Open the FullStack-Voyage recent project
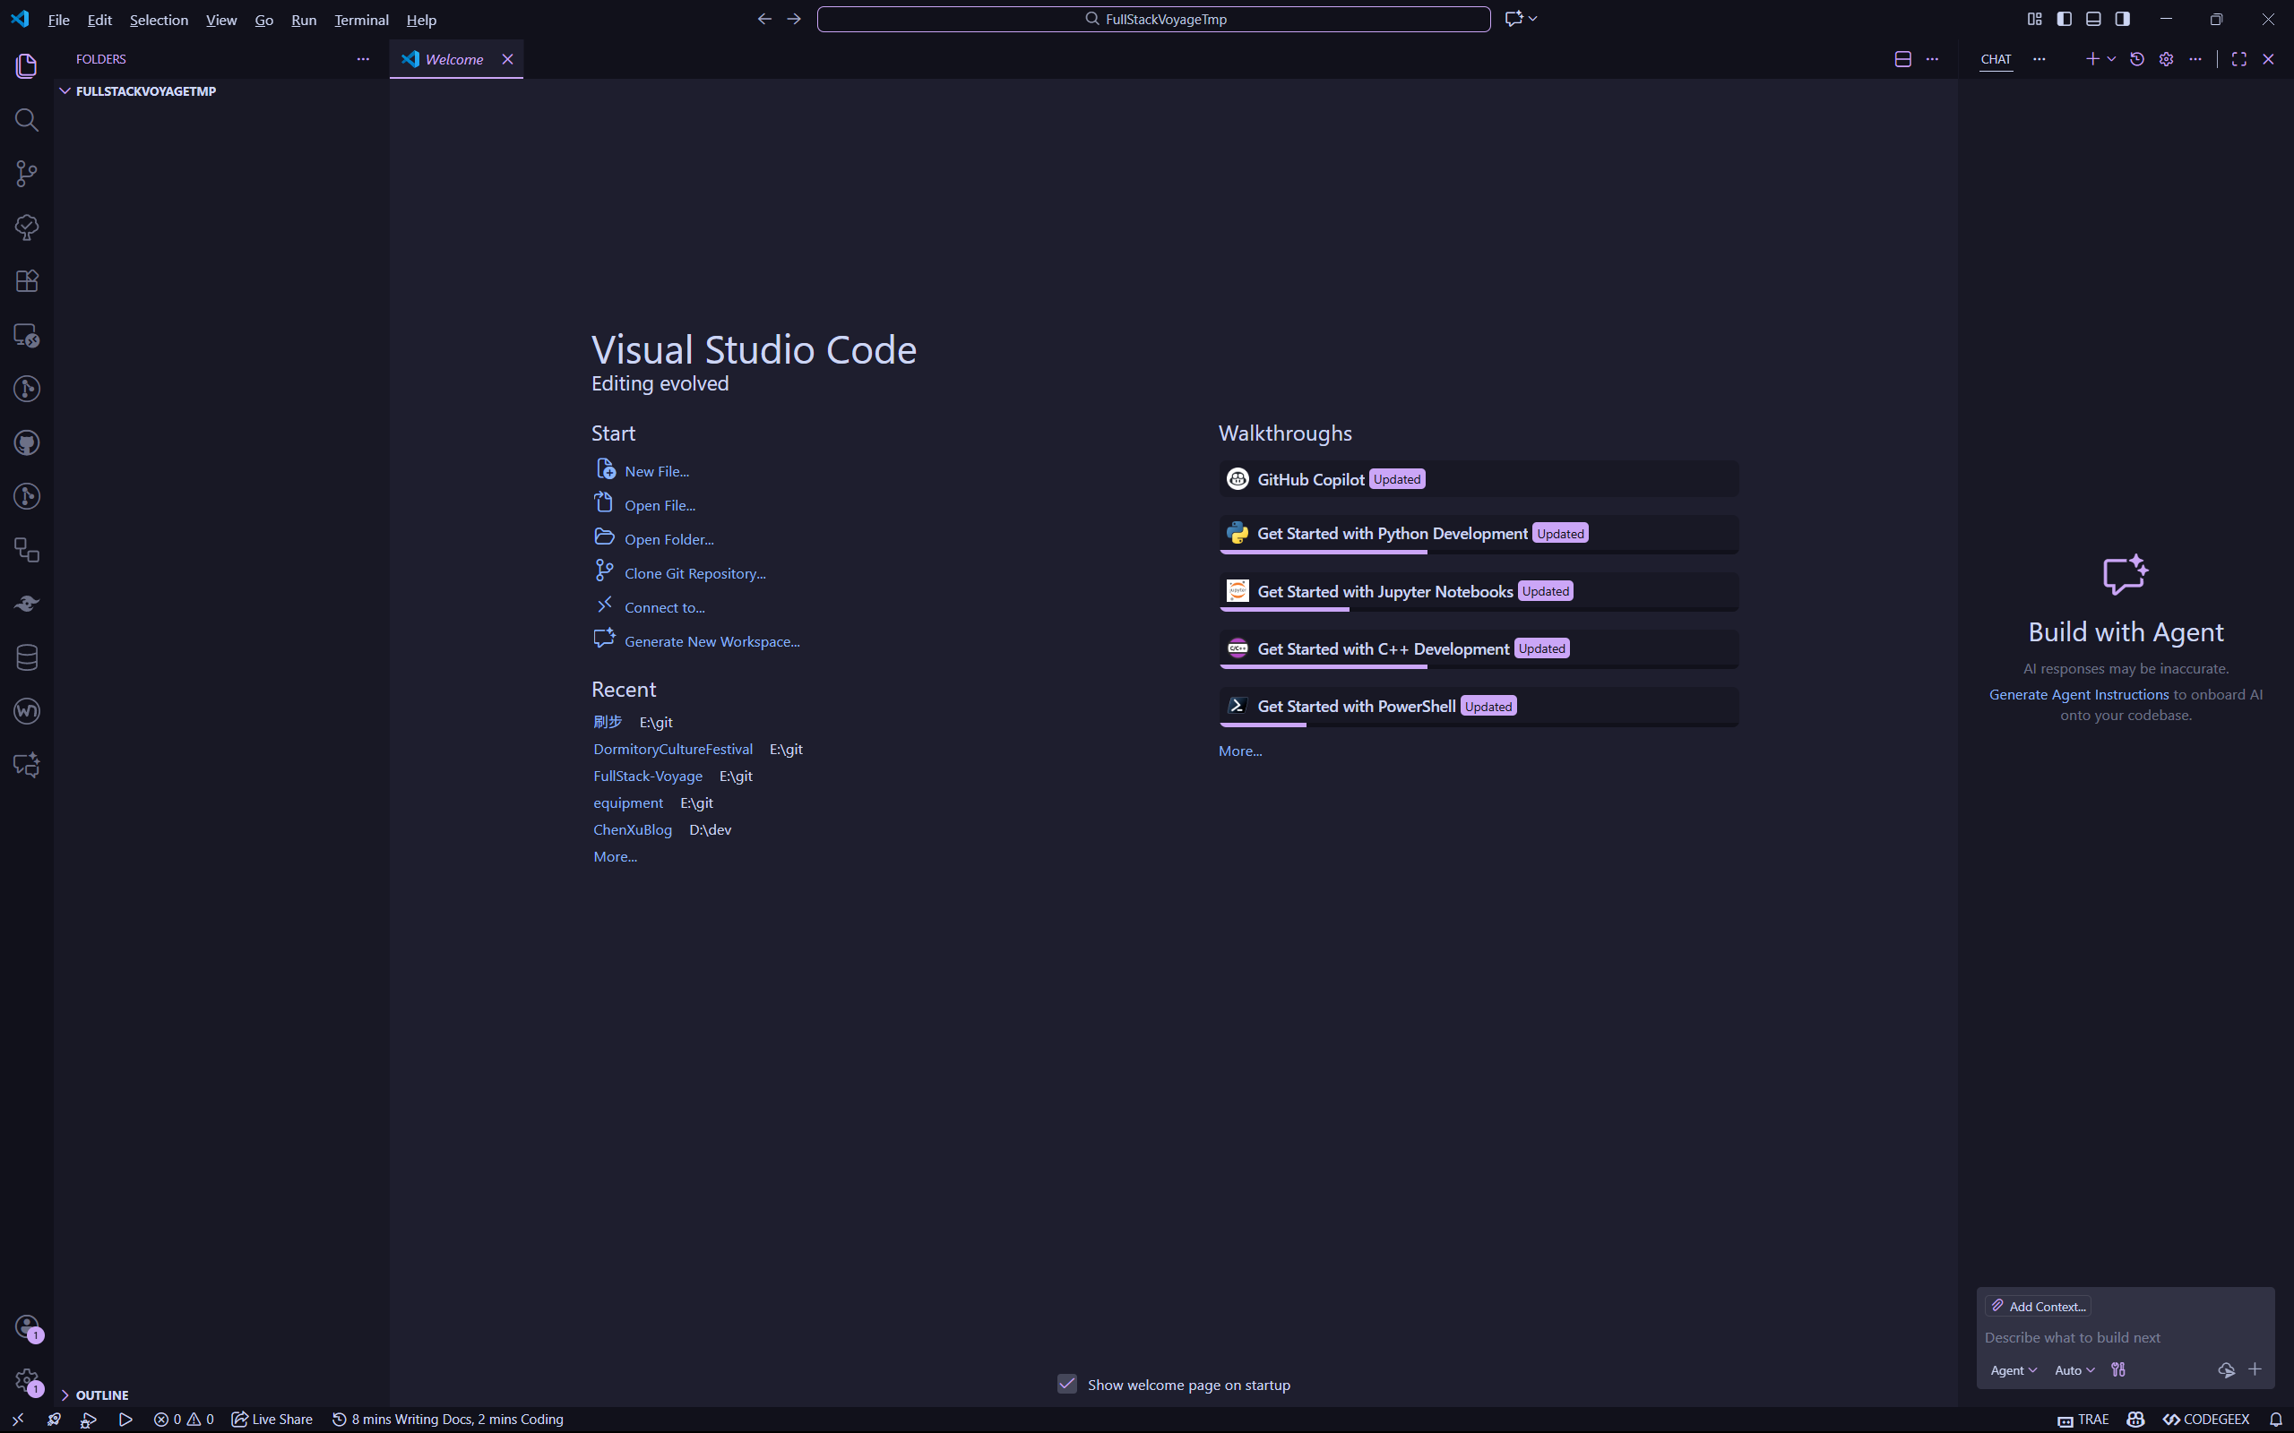2294x1433 pixels. coord(648,776)
